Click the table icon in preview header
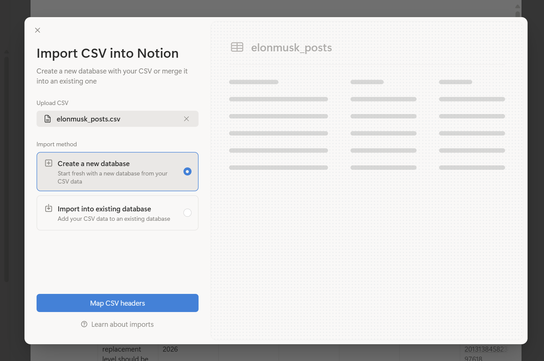544x361 pixels. 237,47
